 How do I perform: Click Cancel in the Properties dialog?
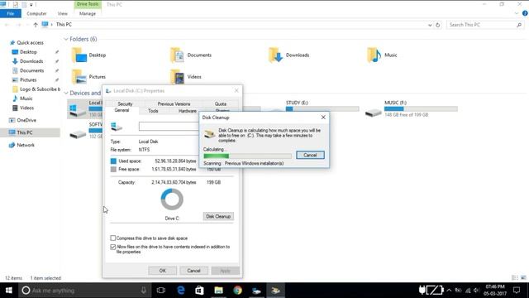point(193,271)
